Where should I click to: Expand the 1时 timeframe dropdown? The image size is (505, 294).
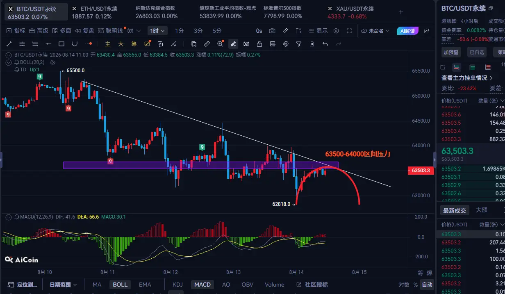pyautogui.click(x=157, y=31)
